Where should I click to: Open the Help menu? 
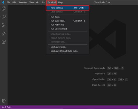(60, 2)
